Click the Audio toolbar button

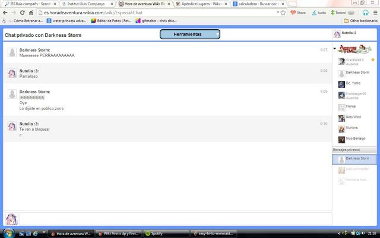coord(319,12)
